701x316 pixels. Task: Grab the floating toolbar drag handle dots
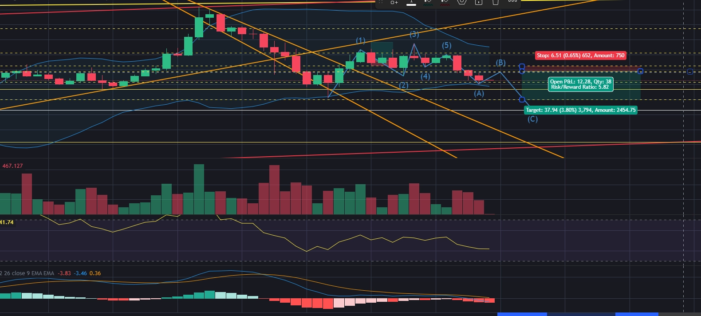point(380,2)
